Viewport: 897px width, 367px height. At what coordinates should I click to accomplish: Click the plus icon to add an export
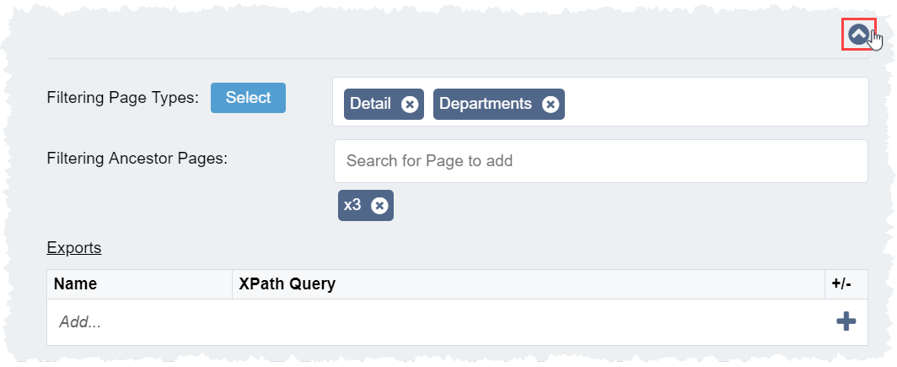(846, 321)
